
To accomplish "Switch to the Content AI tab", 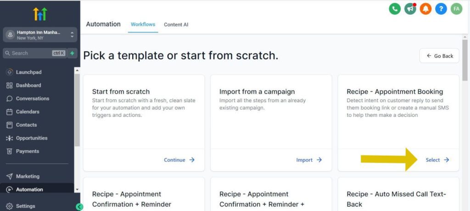I will click(176, 24).
